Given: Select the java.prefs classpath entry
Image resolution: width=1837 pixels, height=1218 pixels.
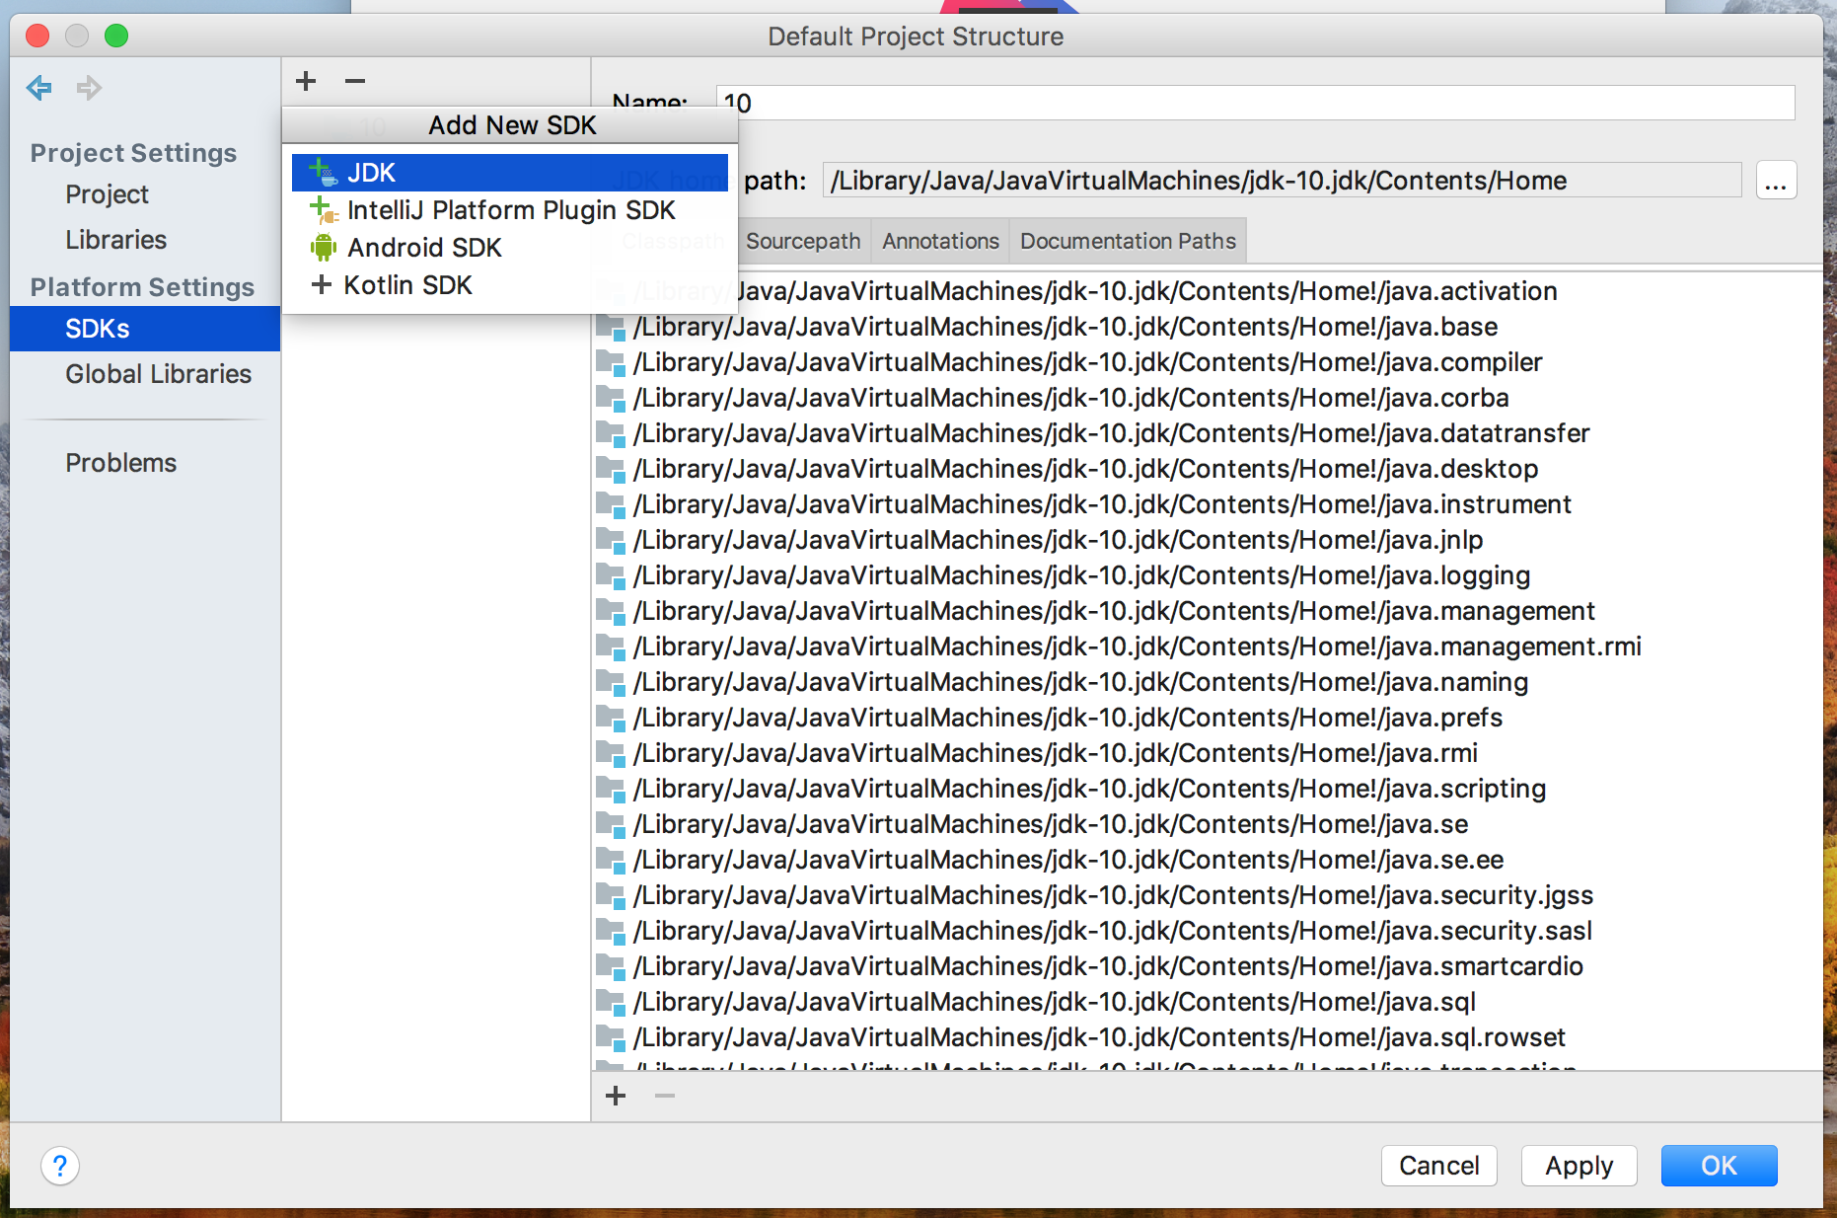Looking at the screenshot, I should click(1208, 718).
